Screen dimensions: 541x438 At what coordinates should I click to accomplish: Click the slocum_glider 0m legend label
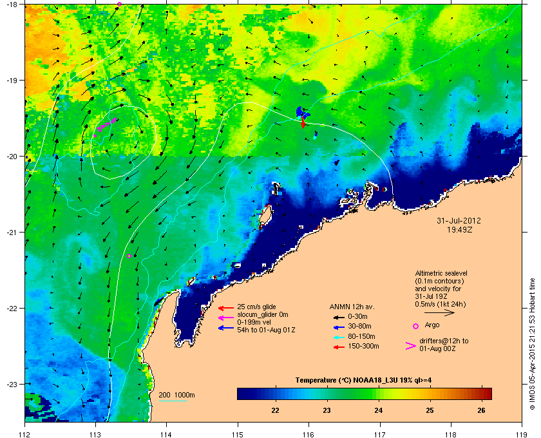pyautogui.click(x=262, y=314)
